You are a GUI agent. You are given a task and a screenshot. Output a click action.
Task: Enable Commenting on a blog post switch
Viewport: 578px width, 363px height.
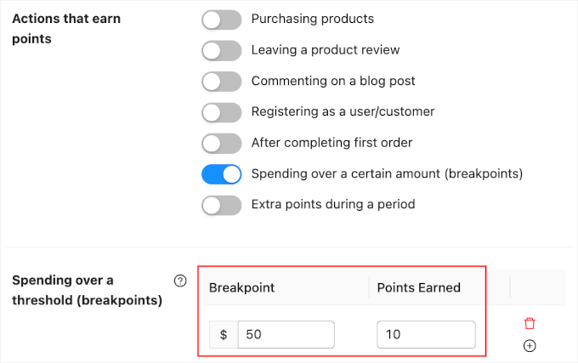pos(222,82)
